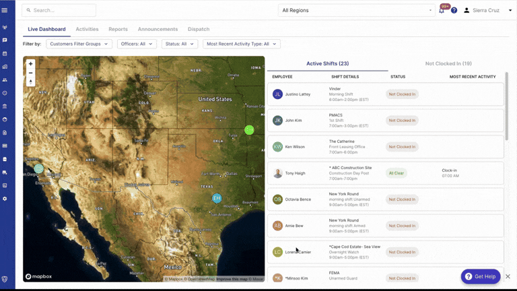Zoom out on the map
The image size is (517, 291).
pos(31,73)
